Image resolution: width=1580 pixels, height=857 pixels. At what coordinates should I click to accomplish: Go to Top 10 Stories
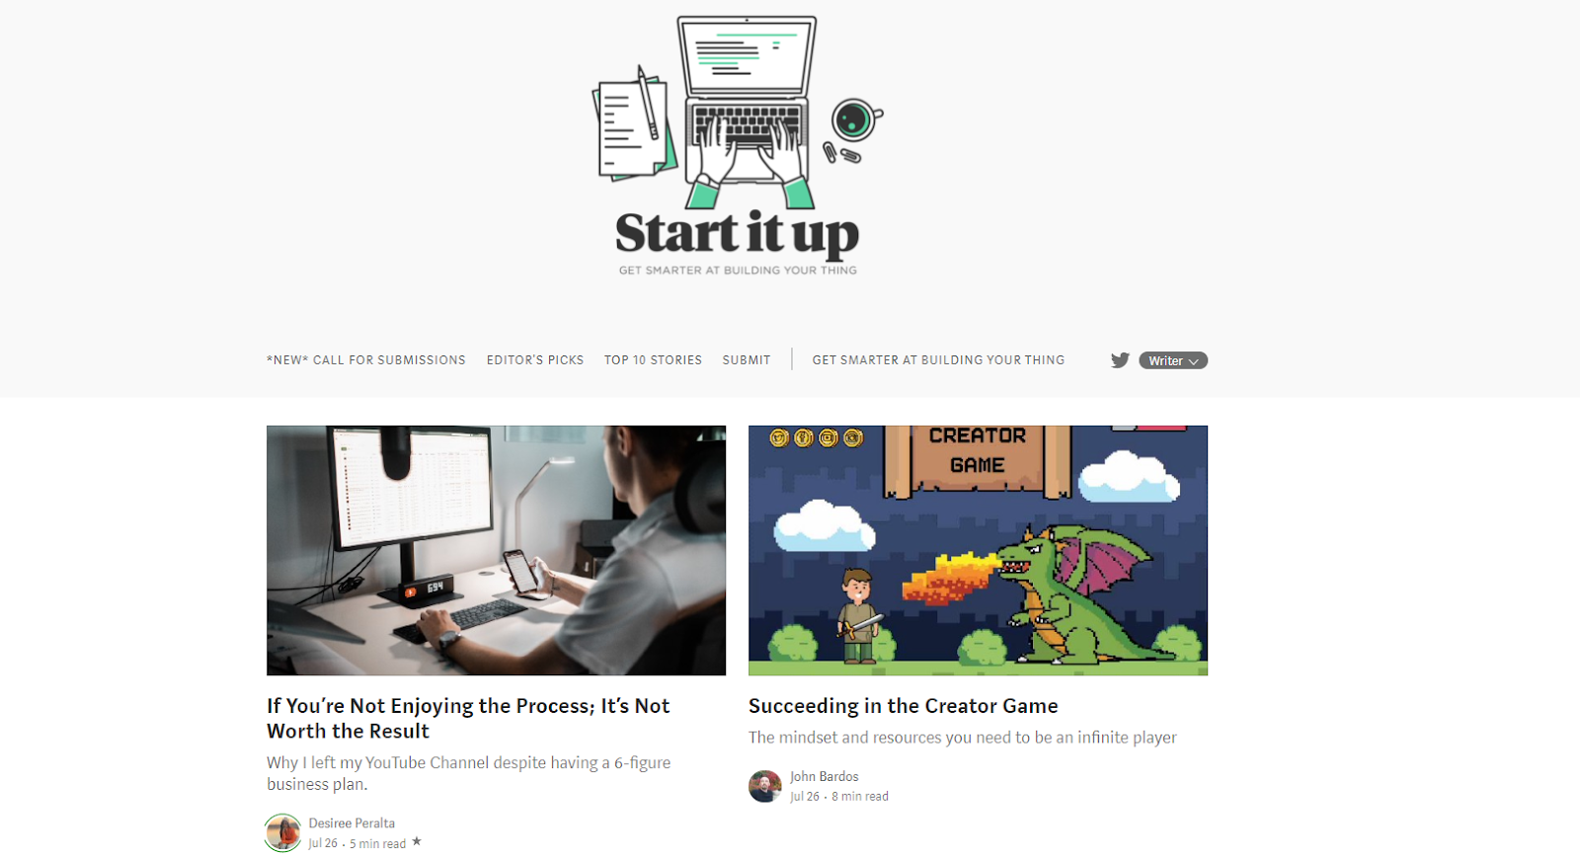(x=653, y=360)
